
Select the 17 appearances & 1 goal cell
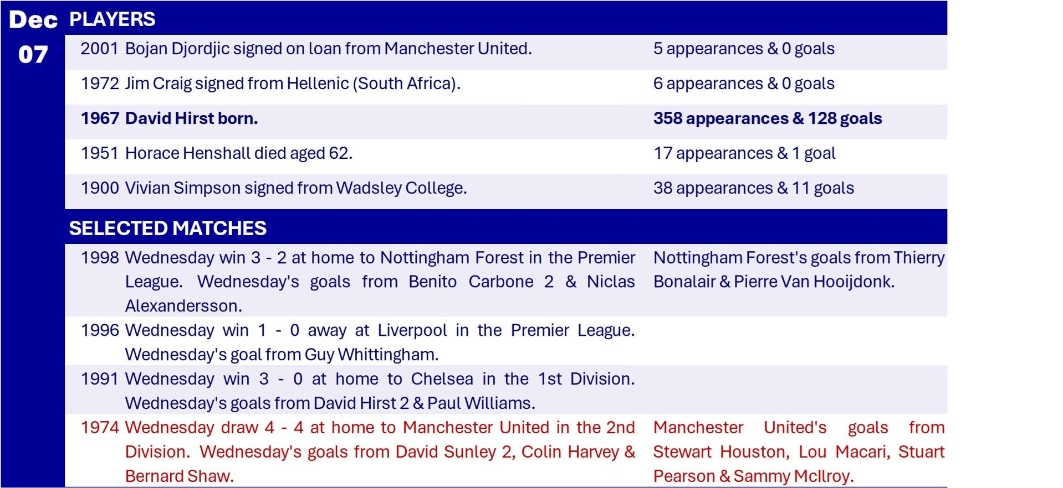[x=744, y=153]
